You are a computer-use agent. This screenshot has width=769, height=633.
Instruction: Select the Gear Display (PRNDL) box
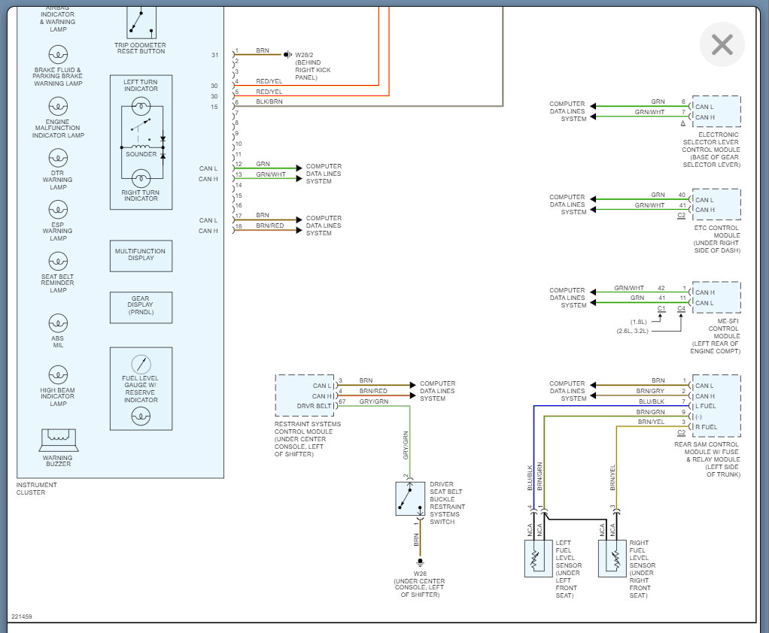point(141,307)
